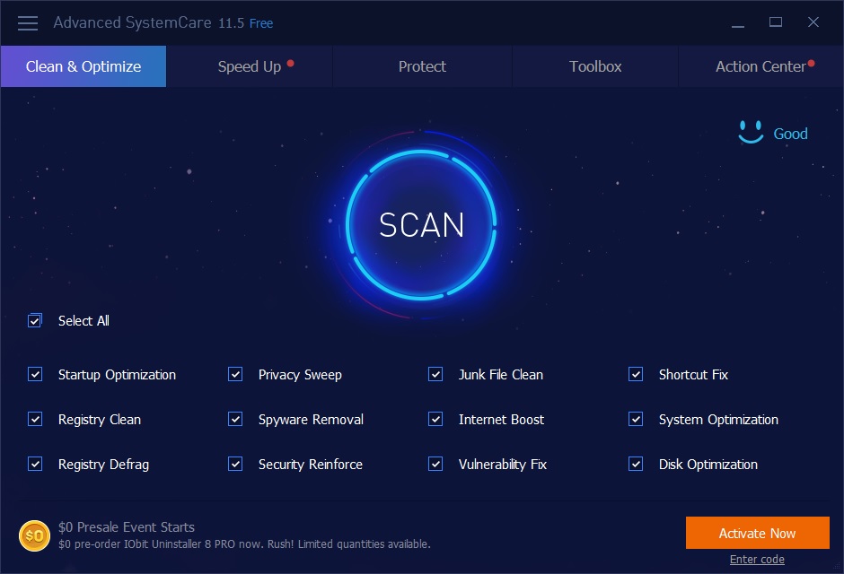Toggle Registry Defrag checkbox

(35, 464)
